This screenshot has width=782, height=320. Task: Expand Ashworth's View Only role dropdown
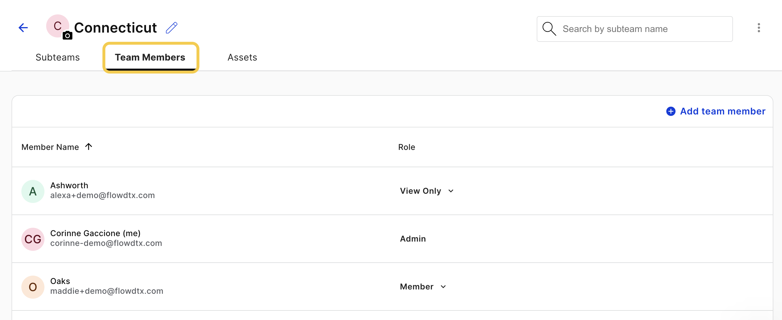click(426, 191)
